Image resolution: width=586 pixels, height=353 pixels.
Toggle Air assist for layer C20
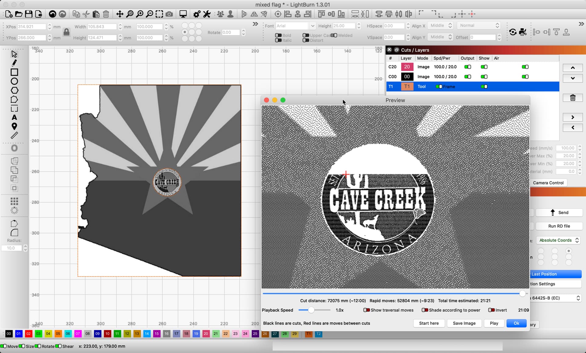[525, 67]
